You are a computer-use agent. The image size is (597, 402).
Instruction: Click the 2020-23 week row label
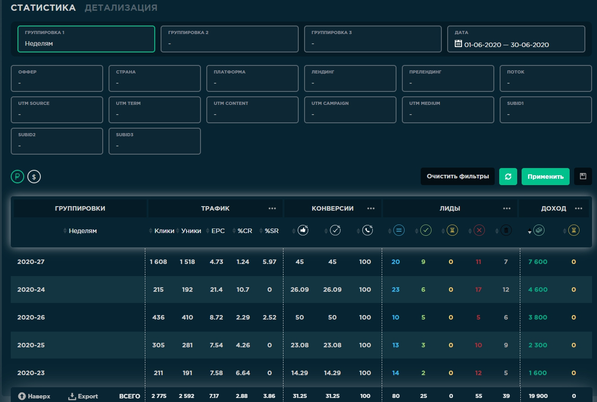pyautogui.click(x=31, y=373)
